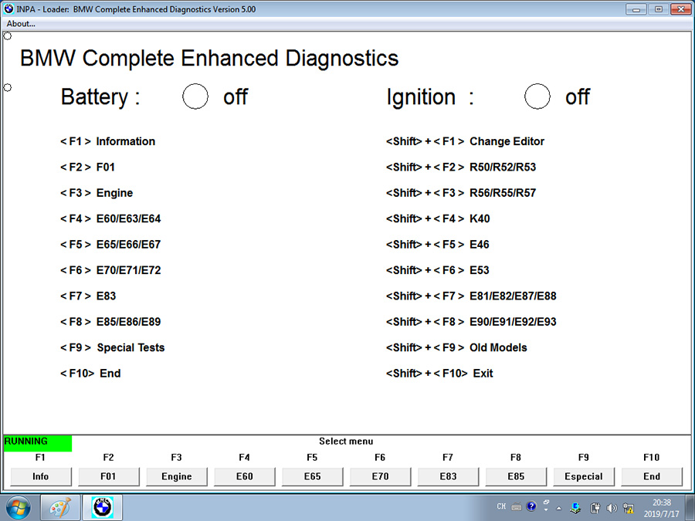Click the F01 button under F2
Image resolution: width=695 pixels, height=521 pixels.
coord(109,477)
